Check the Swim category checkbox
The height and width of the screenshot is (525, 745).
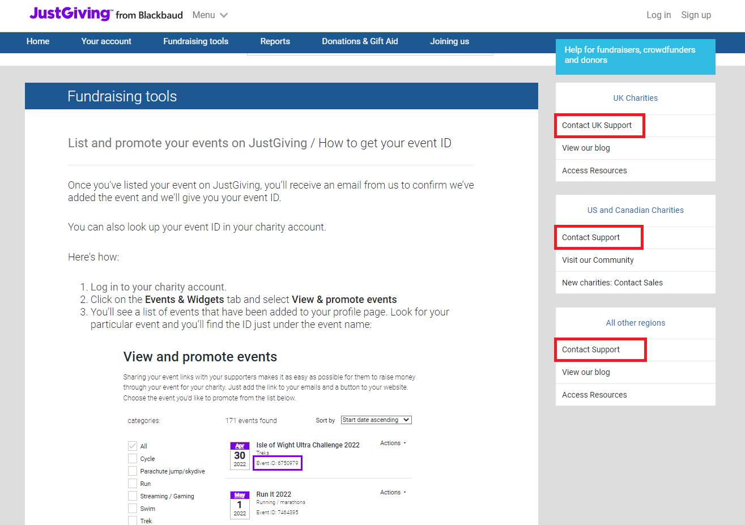(x=133, y=508)
